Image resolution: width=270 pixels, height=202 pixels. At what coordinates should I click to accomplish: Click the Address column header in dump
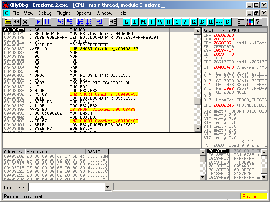click(x=13, y=151)
